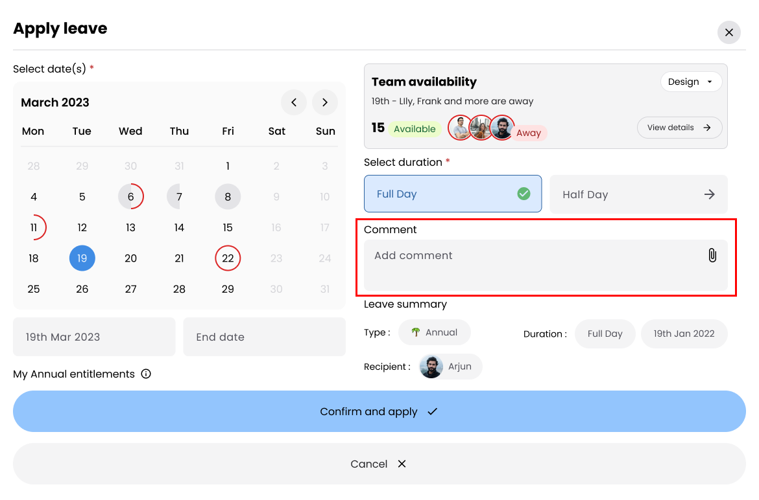Go to next month in calendar
This screenshot has height=500, width=759.
[x=325, y=102]
